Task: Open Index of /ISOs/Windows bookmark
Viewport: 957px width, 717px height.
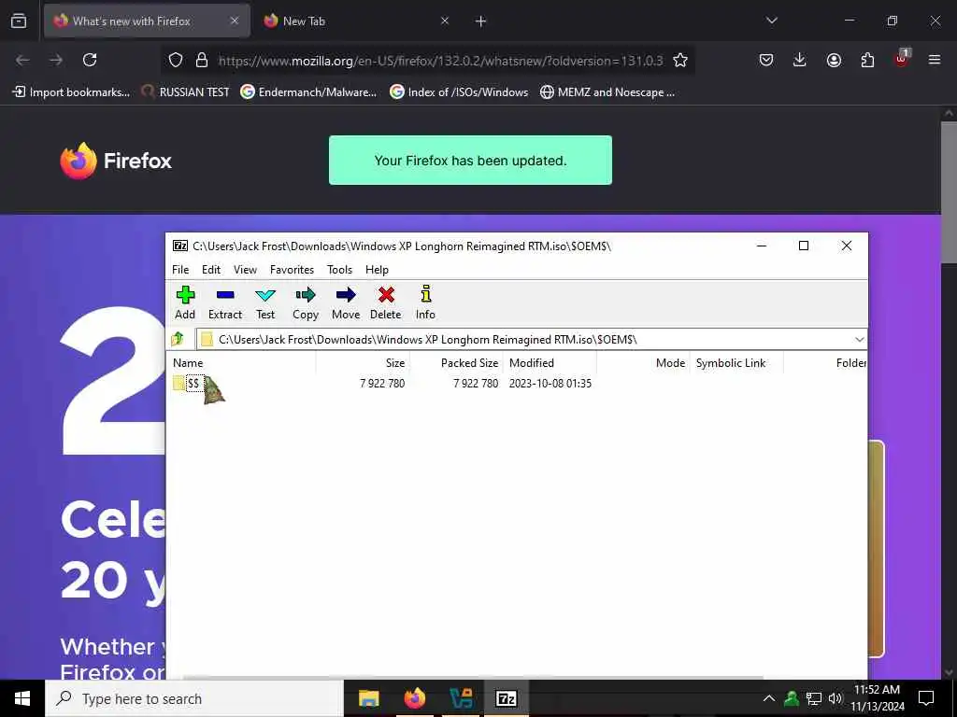Action: pos(460,92)
